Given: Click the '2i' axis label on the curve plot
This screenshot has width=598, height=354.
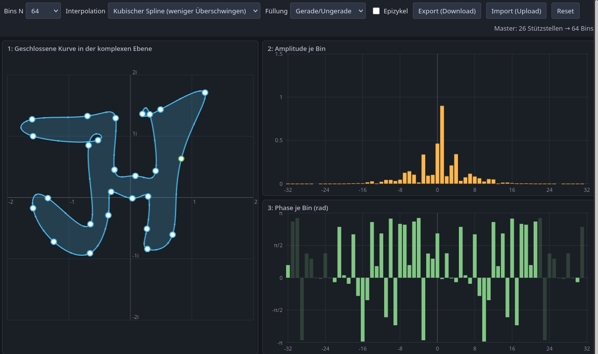Looking at the screenshot, I should click(135, 72).
